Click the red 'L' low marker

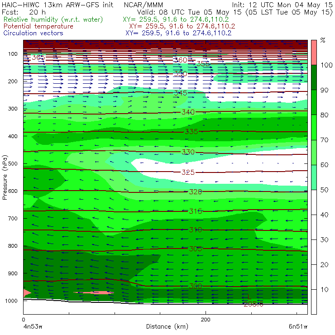coord(249,297)
